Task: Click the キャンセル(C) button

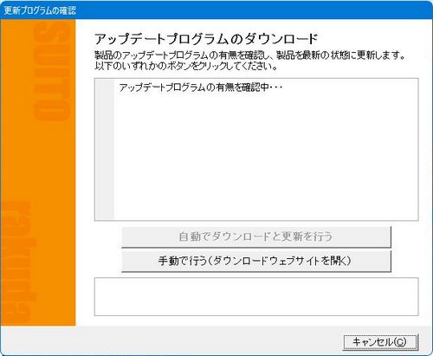Action: point(380,342)
